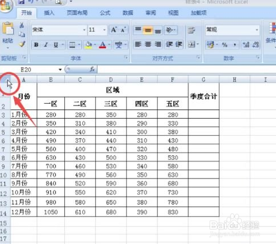Click the increase decimal icon
Viewport: 276px width, 244px height.
tap(246, 45)
